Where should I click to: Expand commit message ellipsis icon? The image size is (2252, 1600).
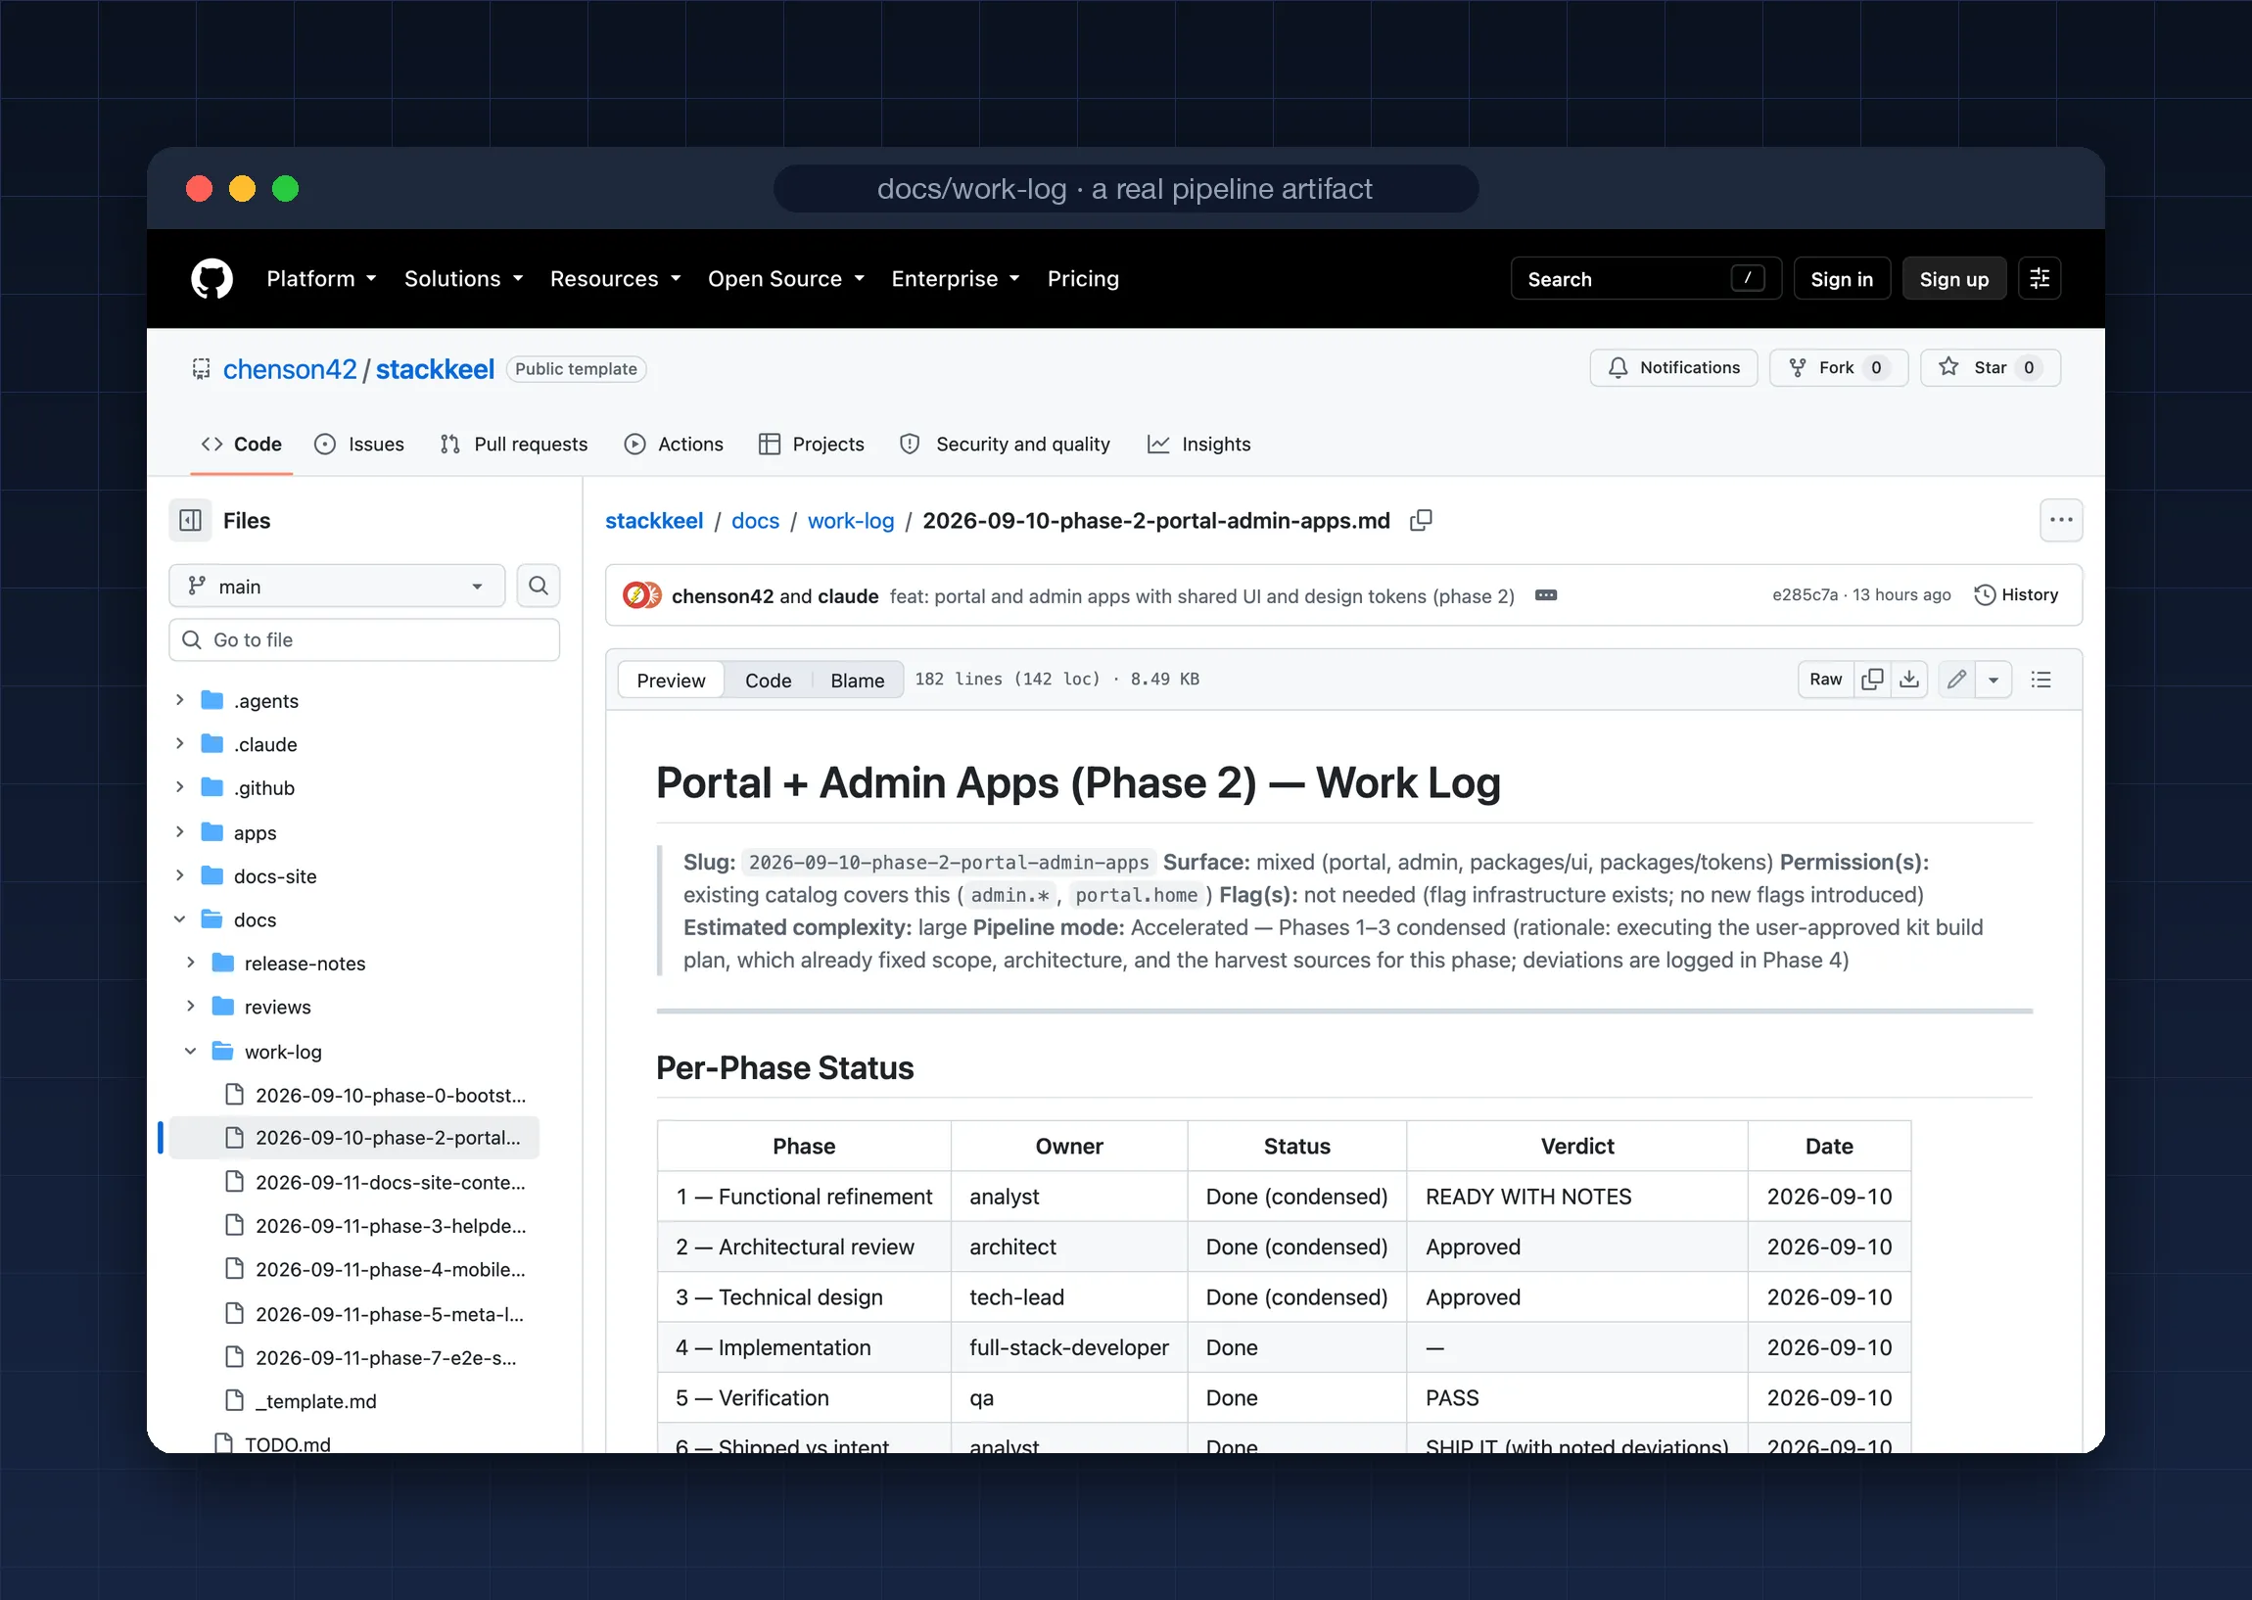coord(1546,595)
